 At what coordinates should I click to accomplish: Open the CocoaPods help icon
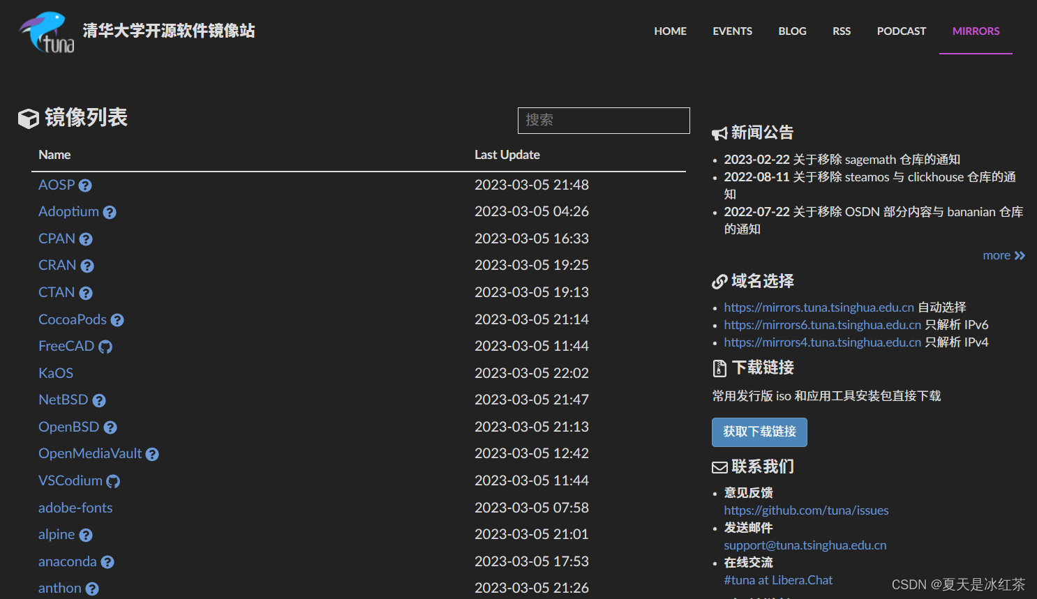117,320
